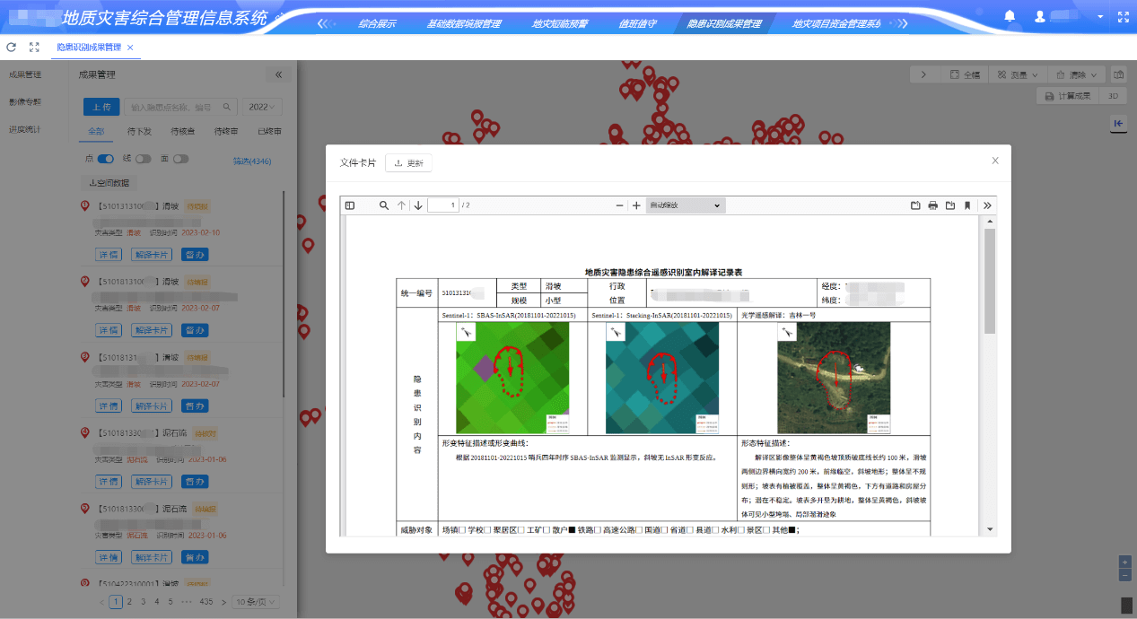Open the 基础数据填报管理 menu

point(464,24)
